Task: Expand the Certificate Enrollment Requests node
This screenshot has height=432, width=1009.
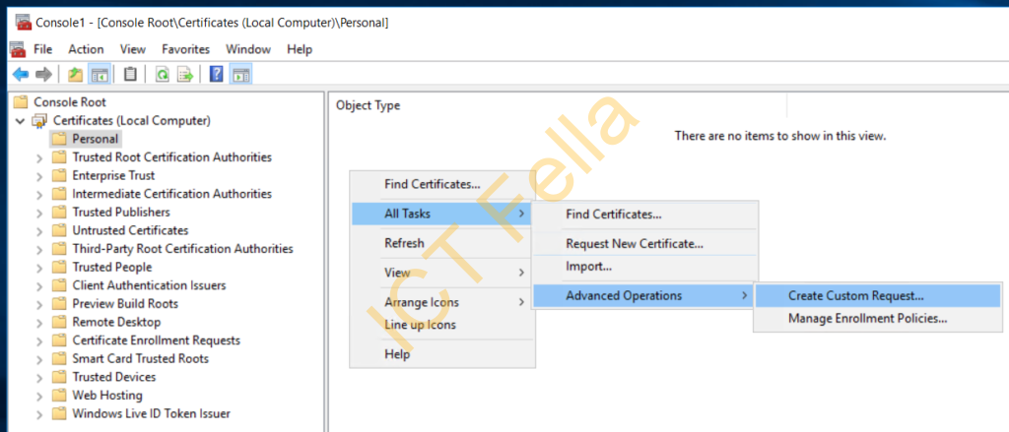Action: coord(39,340)
